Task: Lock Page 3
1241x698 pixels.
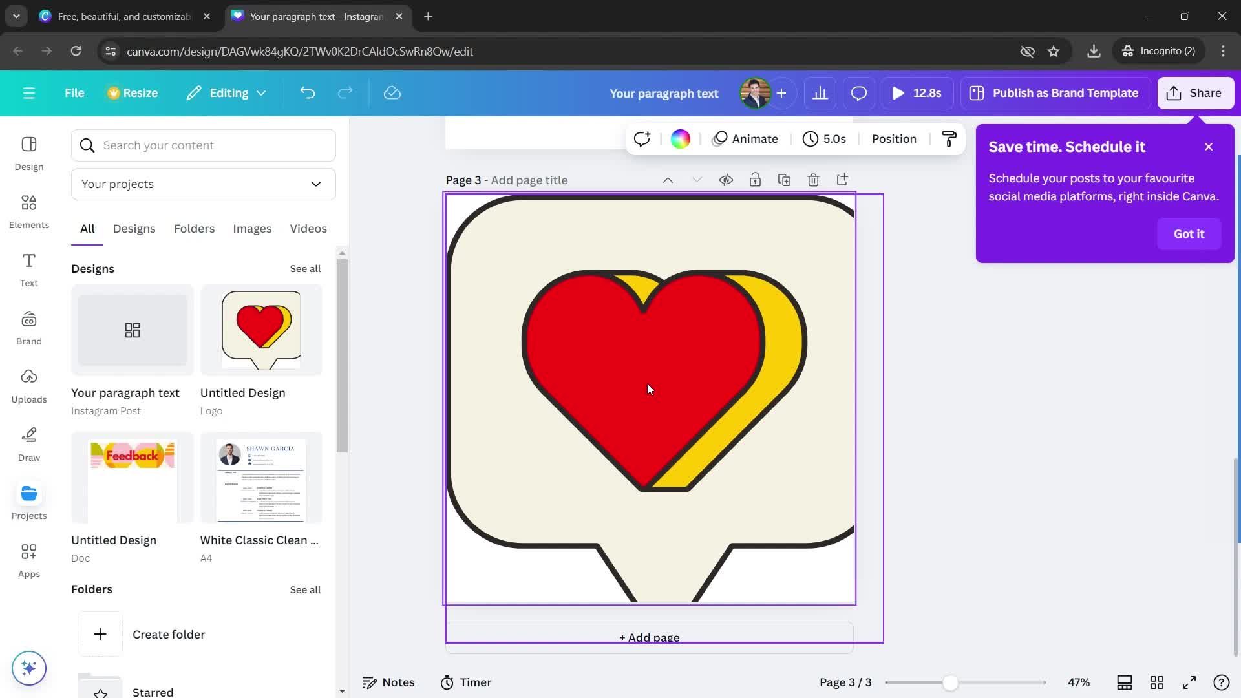Action: [x=755, y=180]
